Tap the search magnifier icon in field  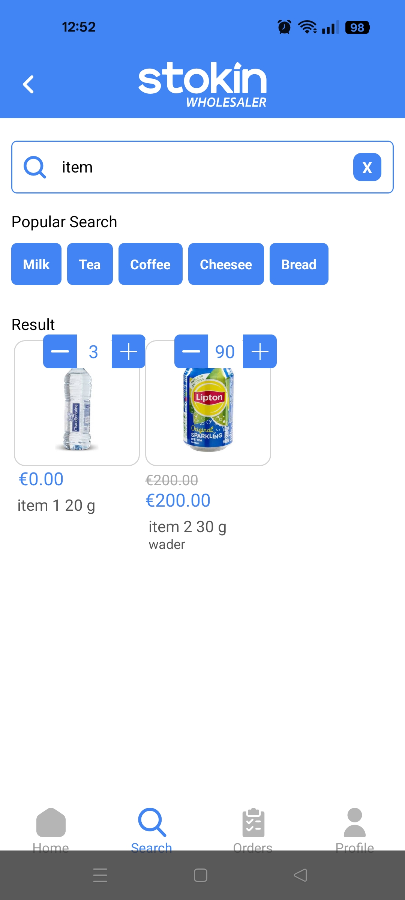tap(35, 167)
